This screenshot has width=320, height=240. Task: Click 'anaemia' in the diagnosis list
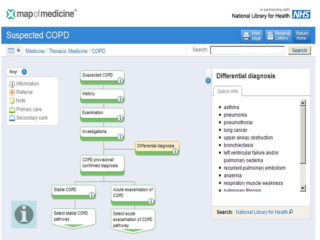tap(232, 176)
